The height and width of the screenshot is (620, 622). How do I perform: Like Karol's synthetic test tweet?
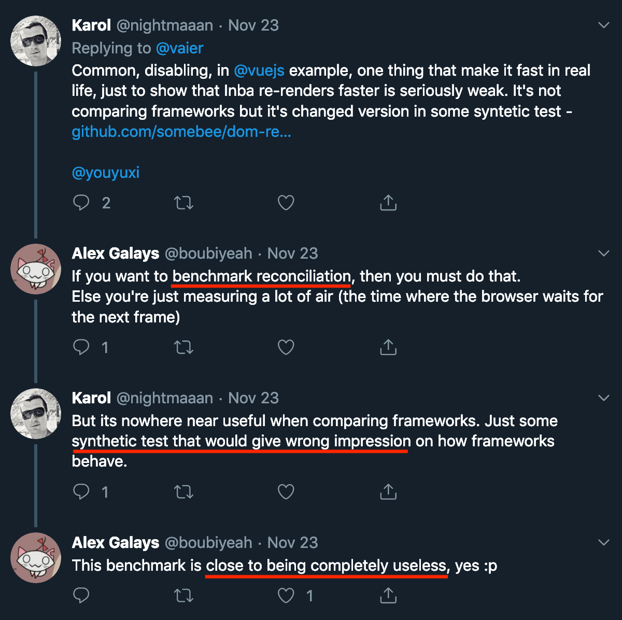pyautogui.click(x=286, y=491)
